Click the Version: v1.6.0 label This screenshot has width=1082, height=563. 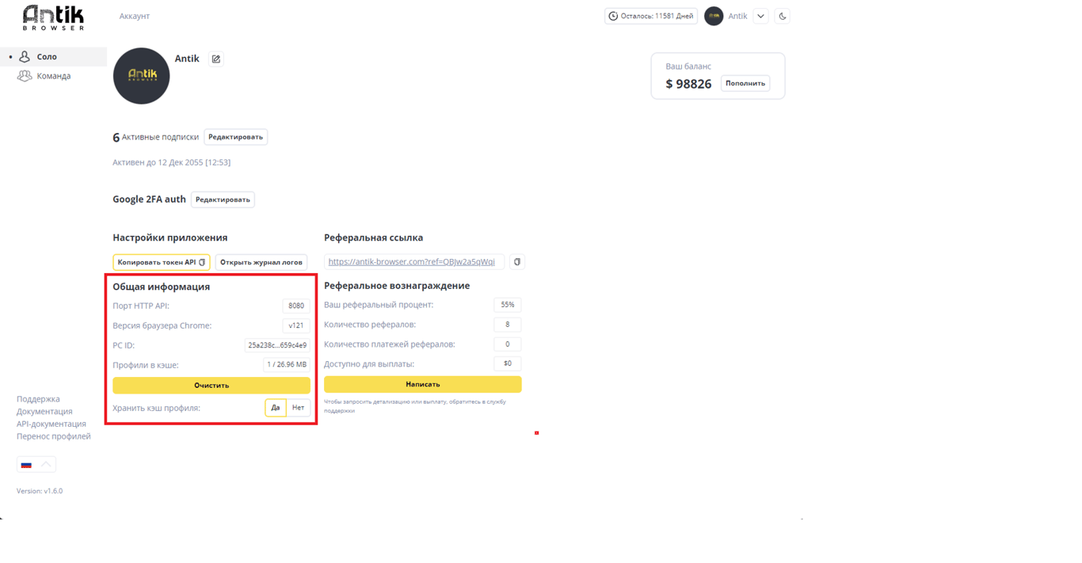point(40,491)
